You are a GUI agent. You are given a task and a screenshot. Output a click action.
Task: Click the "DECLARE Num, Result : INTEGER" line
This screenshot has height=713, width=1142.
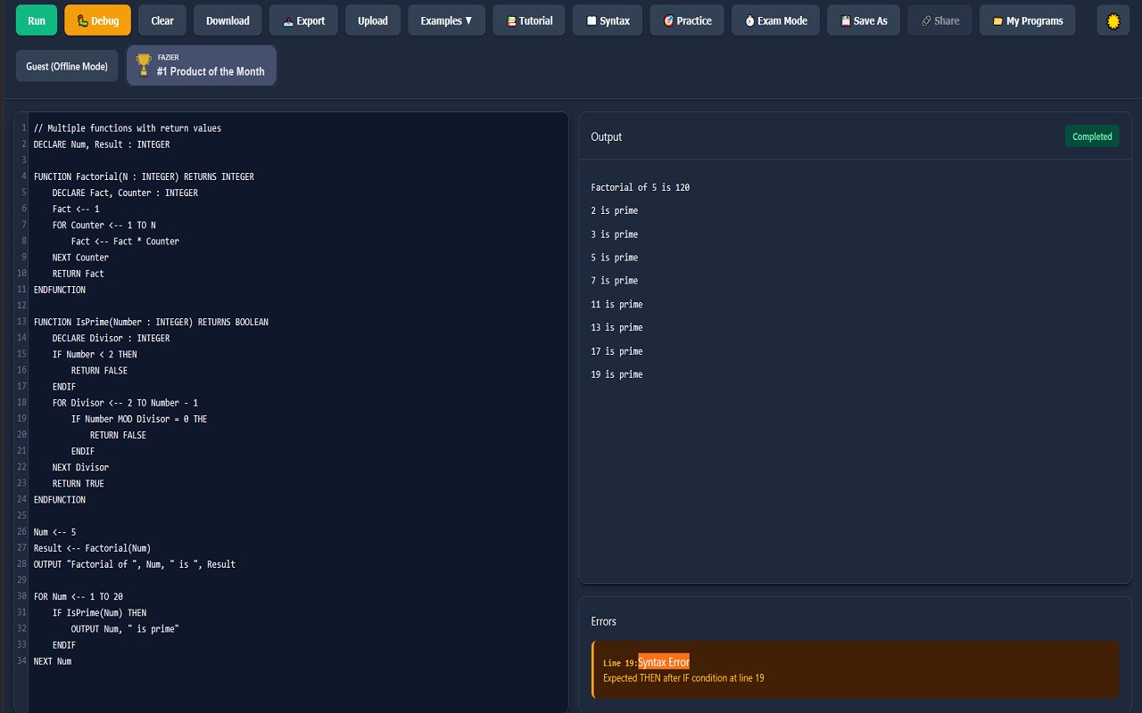[x=102, y=144]
